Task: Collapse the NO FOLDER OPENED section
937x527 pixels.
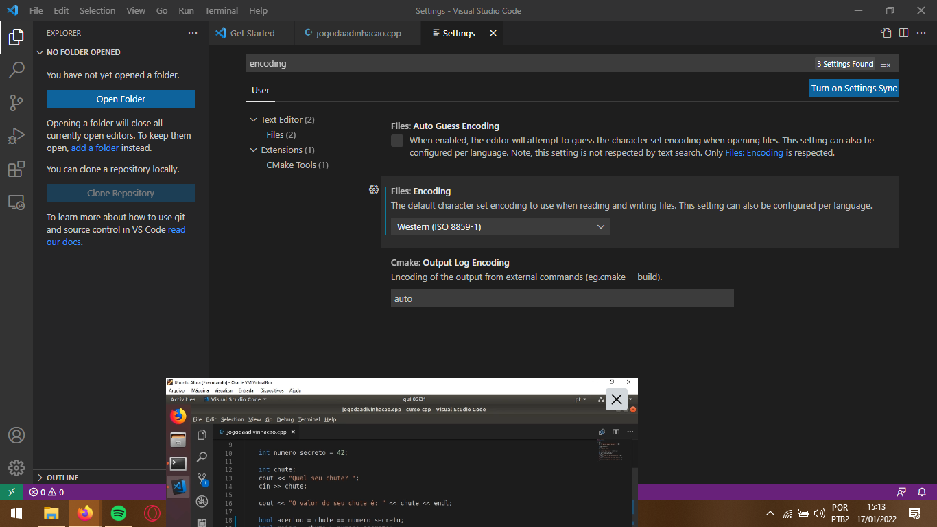Action: (x=40, y=52)
